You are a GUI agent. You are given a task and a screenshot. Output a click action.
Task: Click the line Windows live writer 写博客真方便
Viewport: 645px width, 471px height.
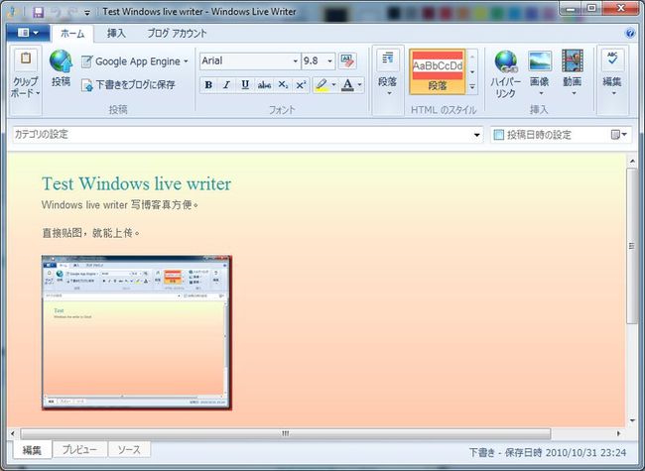coord(120,204)
